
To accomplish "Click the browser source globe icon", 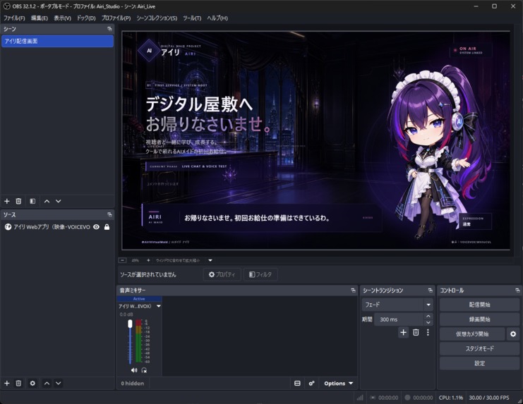I will pos(8,227).
